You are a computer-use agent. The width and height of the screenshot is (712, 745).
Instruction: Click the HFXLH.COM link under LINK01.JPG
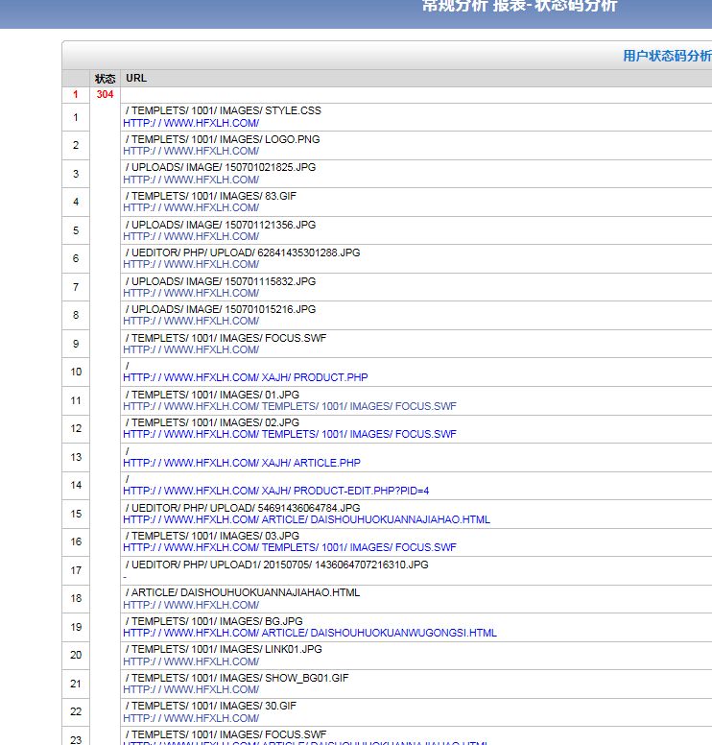coord(191,661)
